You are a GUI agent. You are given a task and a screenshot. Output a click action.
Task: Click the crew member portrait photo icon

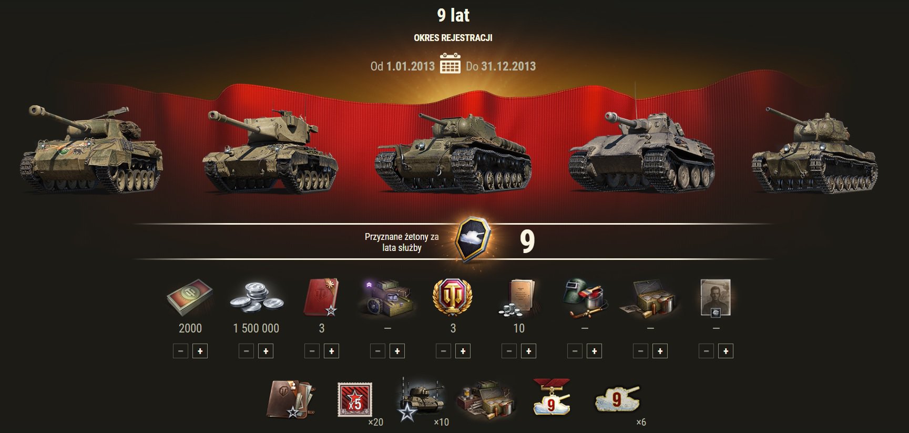(716, 298)
